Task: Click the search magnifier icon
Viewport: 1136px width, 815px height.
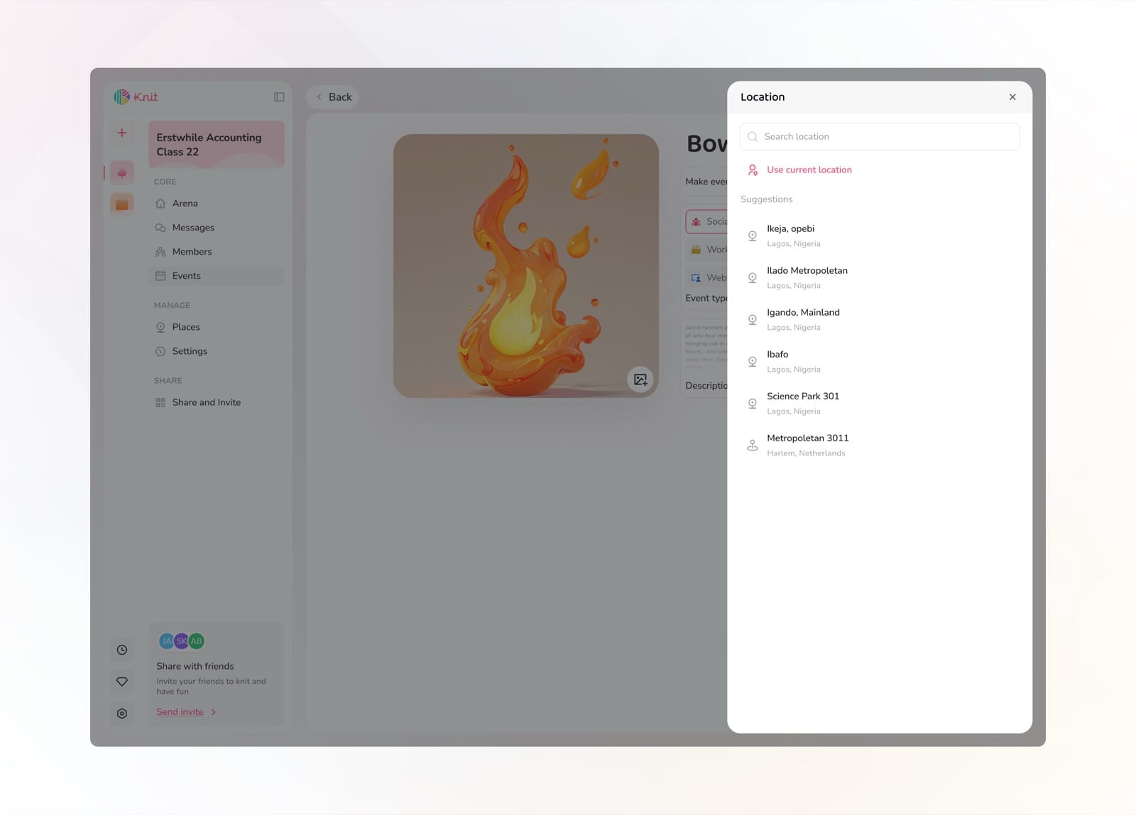Action: point(753,137)
